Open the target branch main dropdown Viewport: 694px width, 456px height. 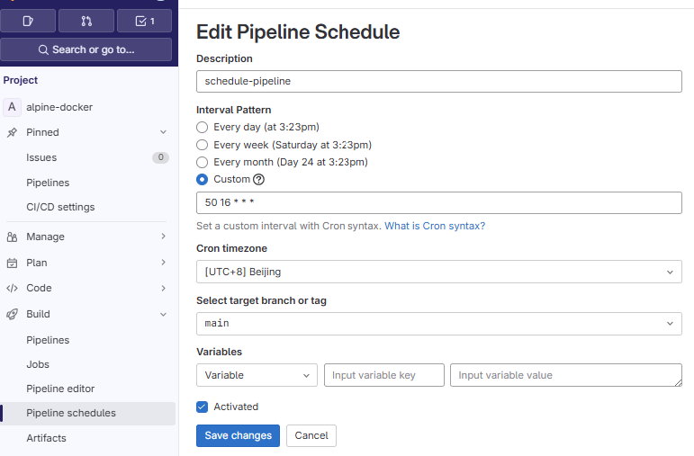pos(439,323)
